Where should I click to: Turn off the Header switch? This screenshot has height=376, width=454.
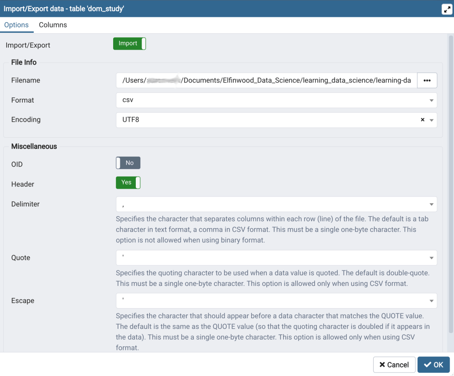click(128, 182)
